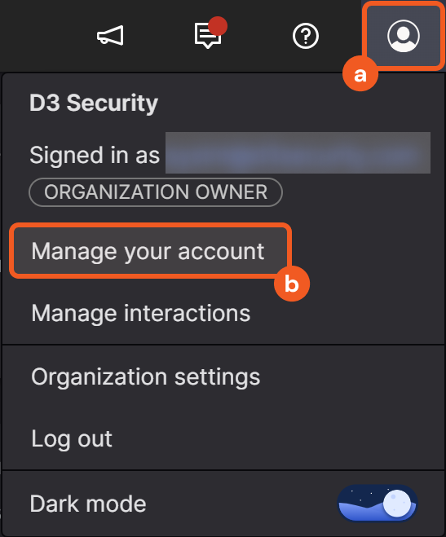Open the feedback messages icon
This screenshot has width=446, height=537.
tap(208, 36)
